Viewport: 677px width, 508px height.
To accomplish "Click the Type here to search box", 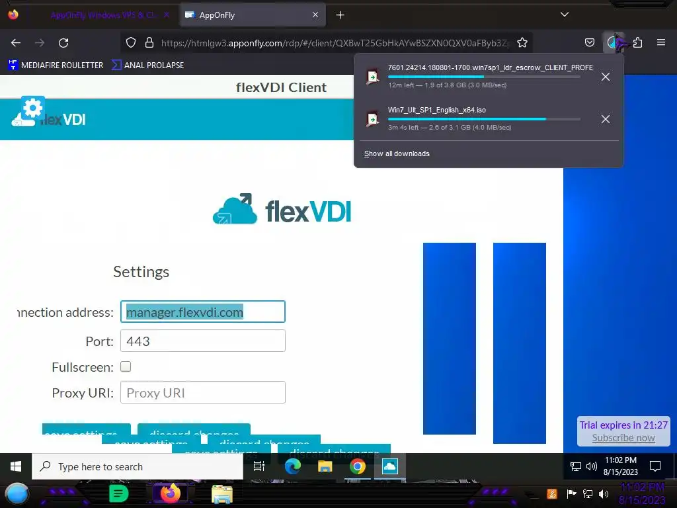I will click(138, 466).
